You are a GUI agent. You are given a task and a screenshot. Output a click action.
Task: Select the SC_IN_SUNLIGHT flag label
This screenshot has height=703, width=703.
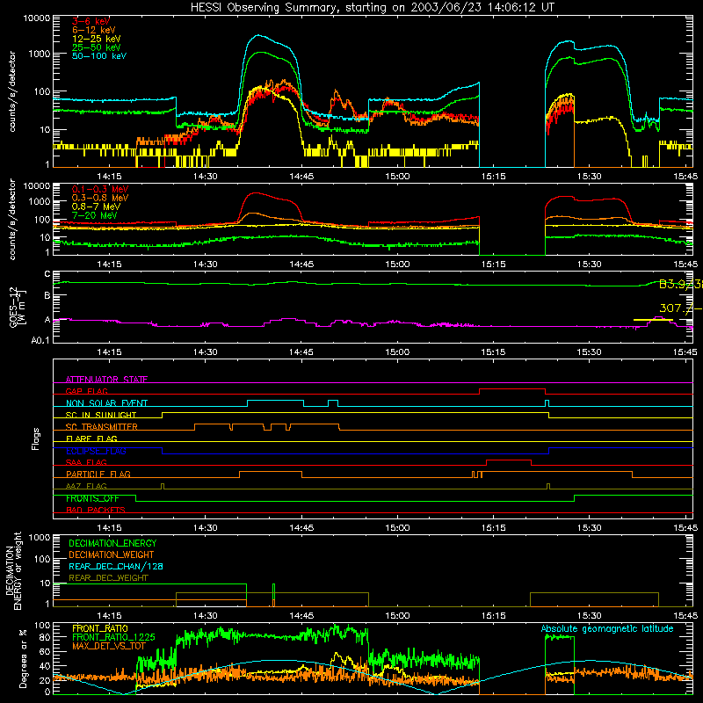101,415
